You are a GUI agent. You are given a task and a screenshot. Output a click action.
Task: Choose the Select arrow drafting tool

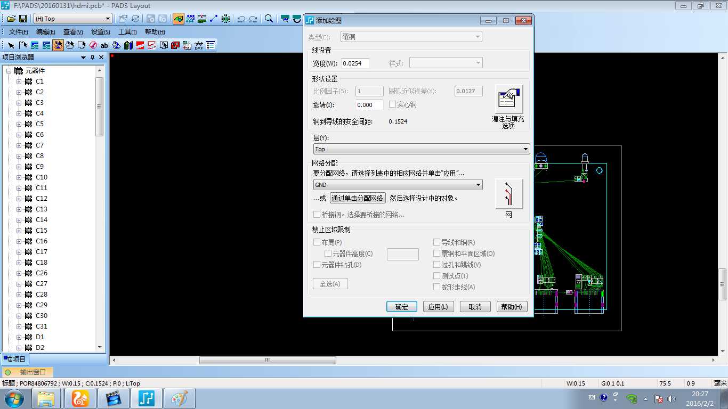coord(11,45)
